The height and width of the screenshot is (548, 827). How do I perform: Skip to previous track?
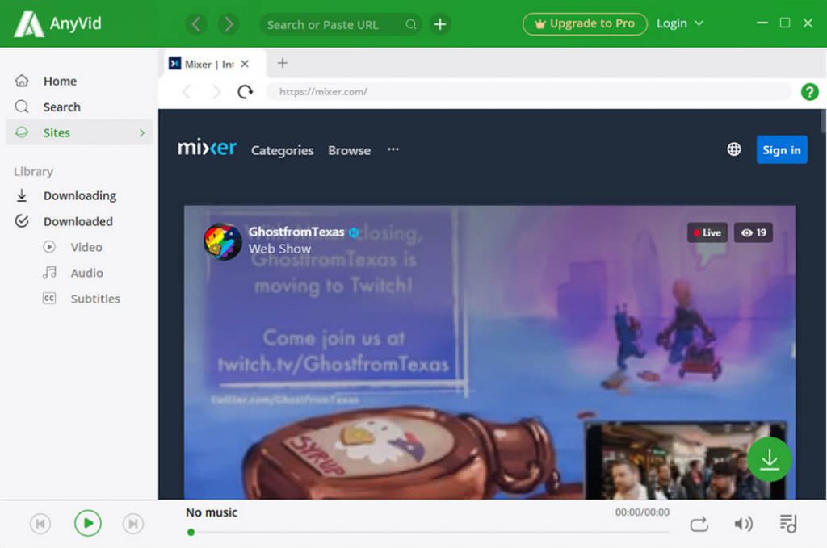(x=40, y=524)
